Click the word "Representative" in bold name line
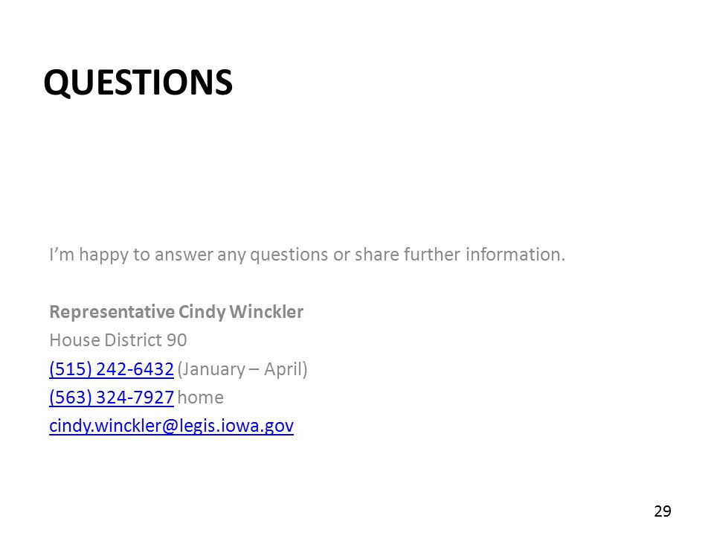 tap(112, 312)
